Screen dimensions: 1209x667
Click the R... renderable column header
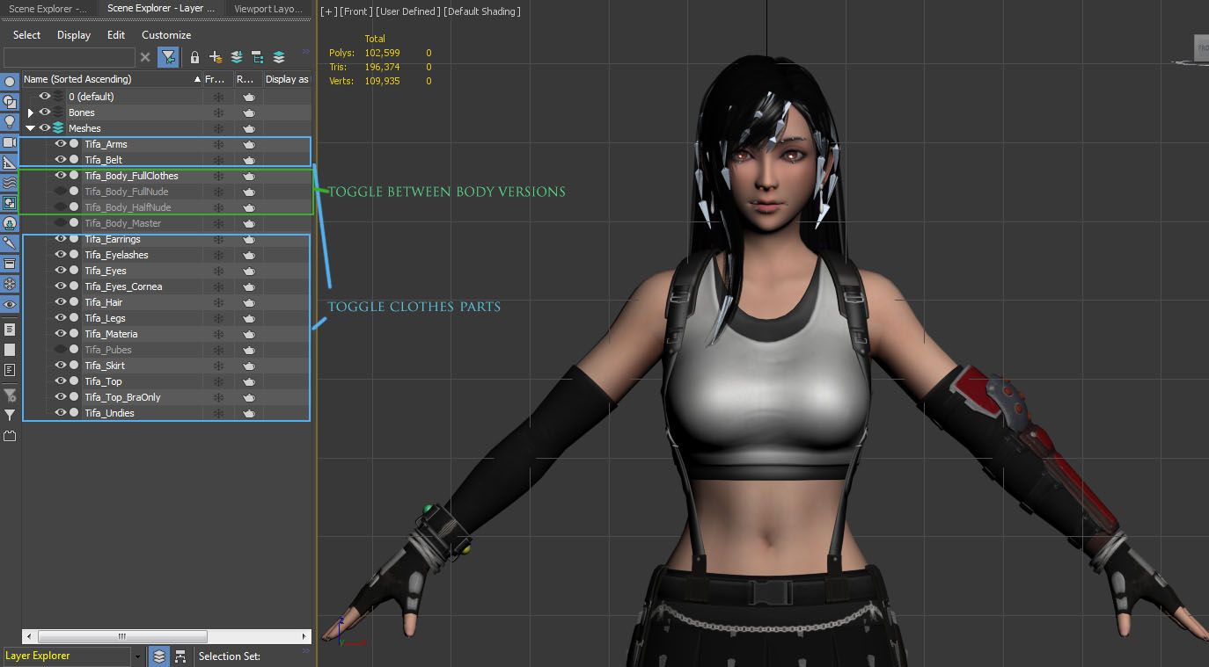(248, 79)
